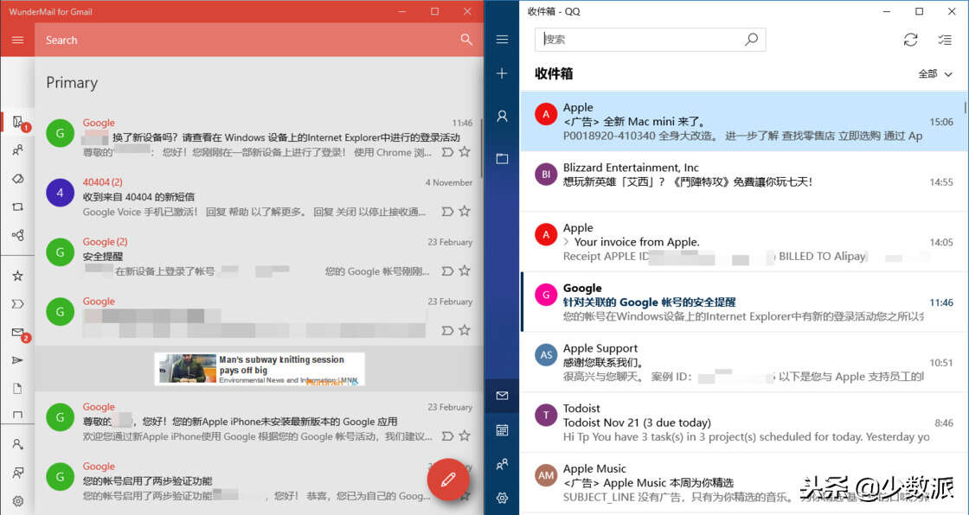The height and width of the screenshot is (515, 969).
Task: Open Forums icon in WunderMail sidebar
Action: [18, 235]
